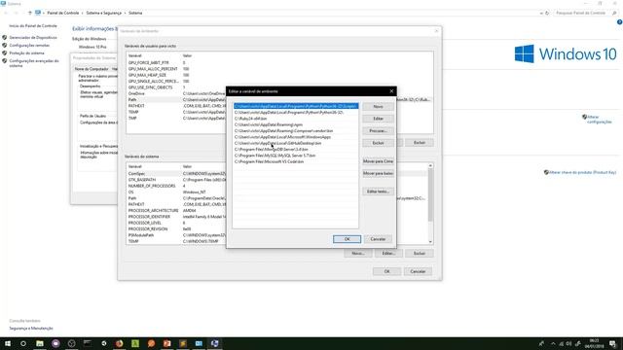Refresh the Control Panel address bar
The height and width of the screenshot is (350, 623).
click(547, 13)
